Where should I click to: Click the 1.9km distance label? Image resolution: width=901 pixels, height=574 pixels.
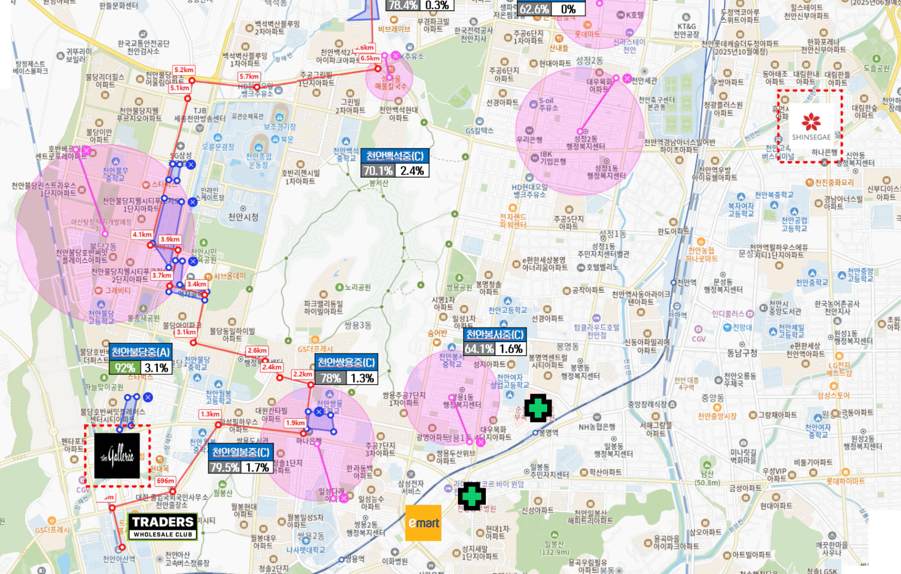coord(295,422)
